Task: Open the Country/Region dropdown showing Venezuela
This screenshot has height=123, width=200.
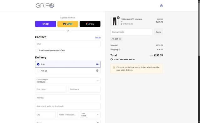Action: (x=68, y=81)
